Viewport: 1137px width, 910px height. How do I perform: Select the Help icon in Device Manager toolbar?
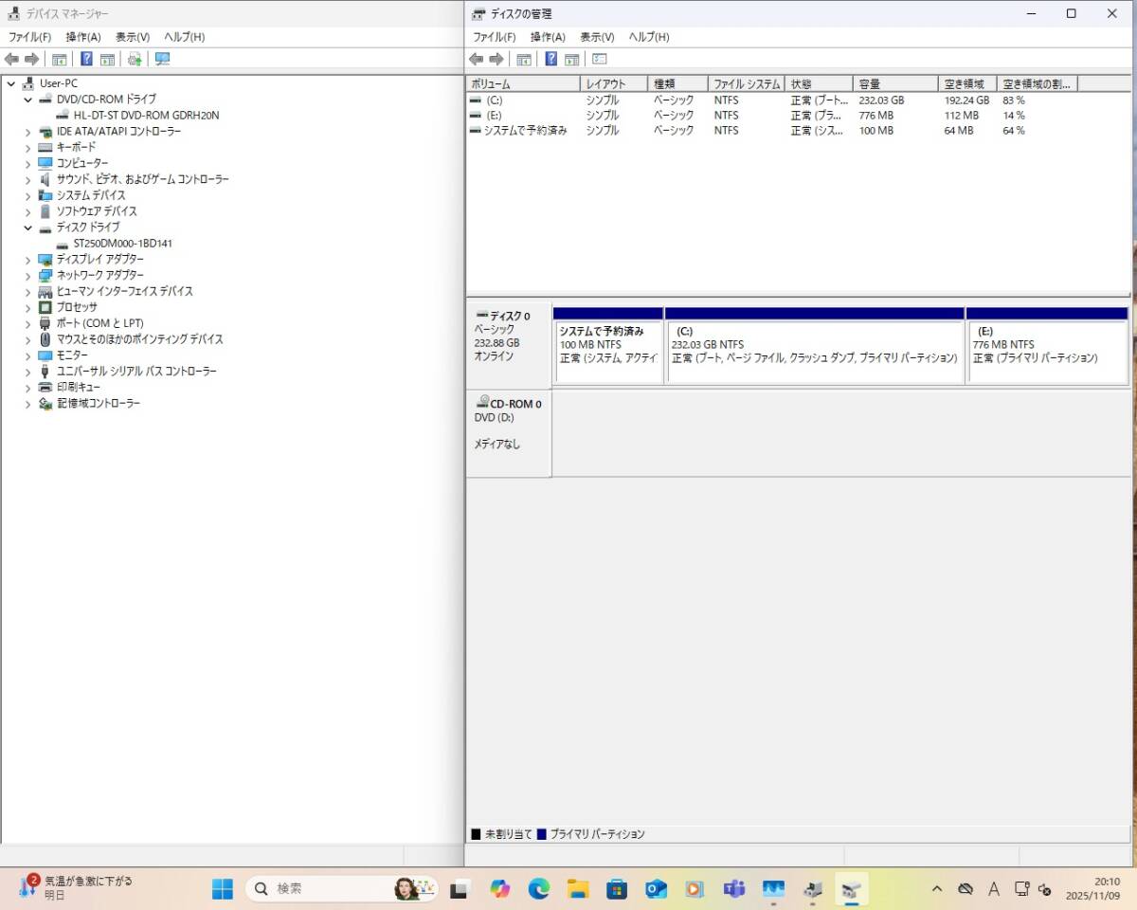[87, 59]
